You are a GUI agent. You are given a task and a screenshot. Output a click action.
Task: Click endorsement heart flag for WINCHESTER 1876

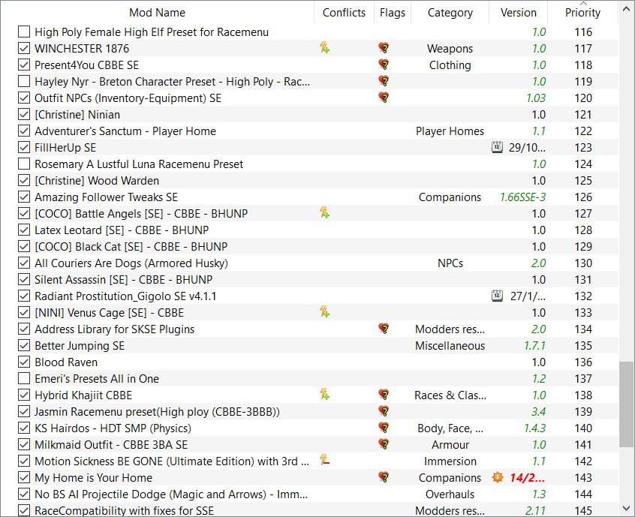point(384,48)
